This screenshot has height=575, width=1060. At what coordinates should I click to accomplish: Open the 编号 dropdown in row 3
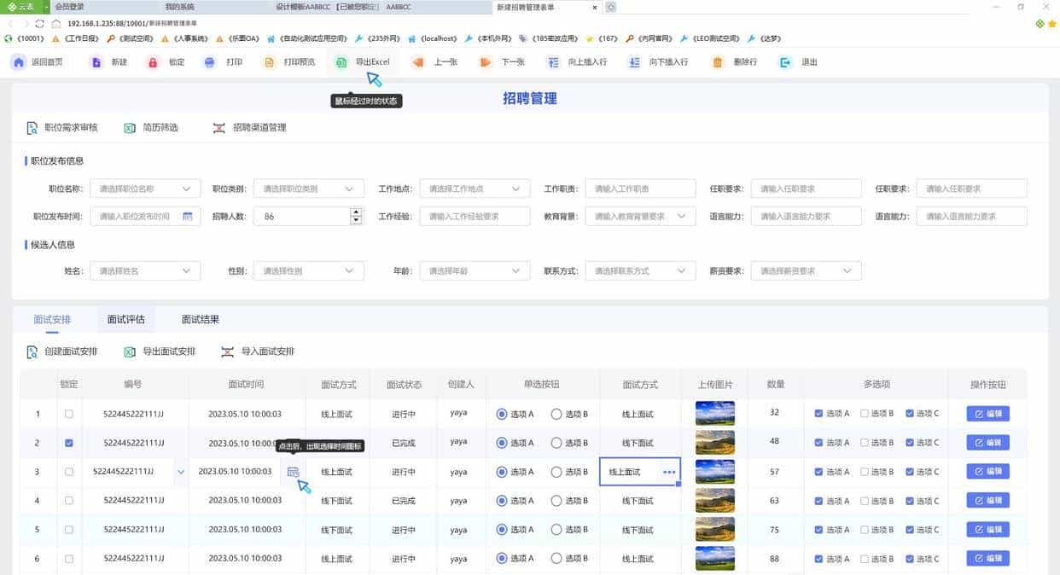pyautogui.click(x=181, y=471)
